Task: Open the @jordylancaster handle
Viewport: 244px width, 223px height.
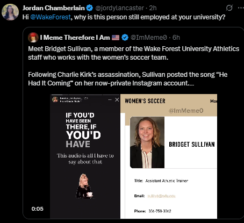Action: click(119, 8)
